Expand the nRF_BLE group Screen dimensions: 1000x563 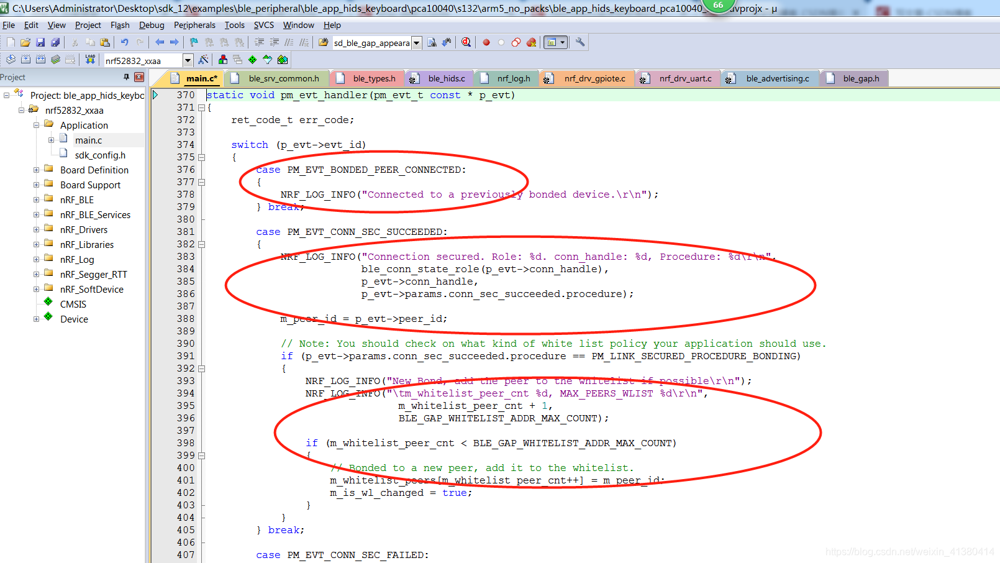(36, 199)
